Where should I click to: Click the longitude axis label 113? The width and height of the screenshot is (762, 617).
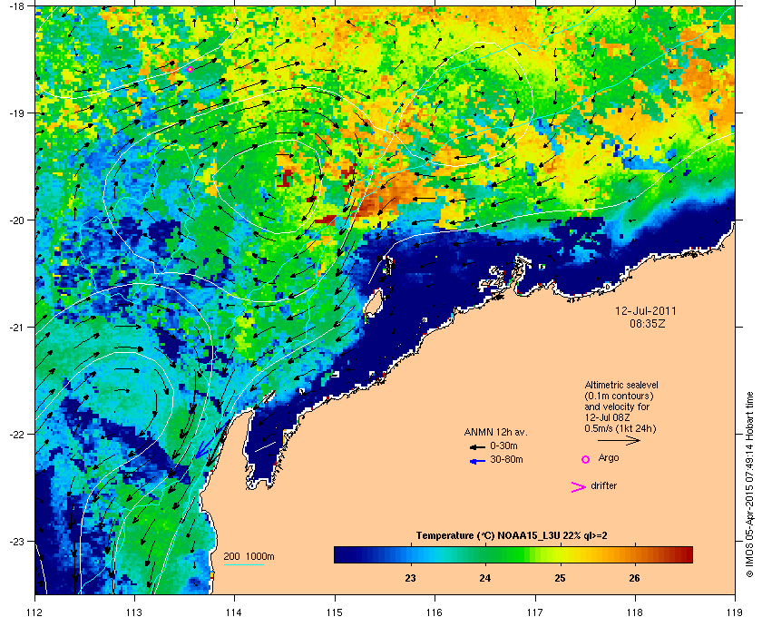pos(134,612)
